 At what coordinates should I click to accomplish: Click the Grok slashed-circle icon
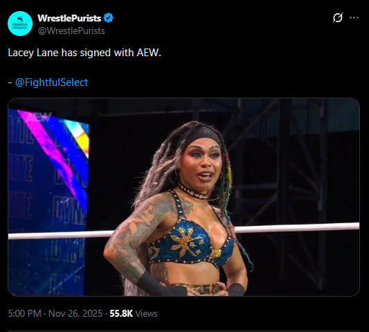click(x=338, y=17)
